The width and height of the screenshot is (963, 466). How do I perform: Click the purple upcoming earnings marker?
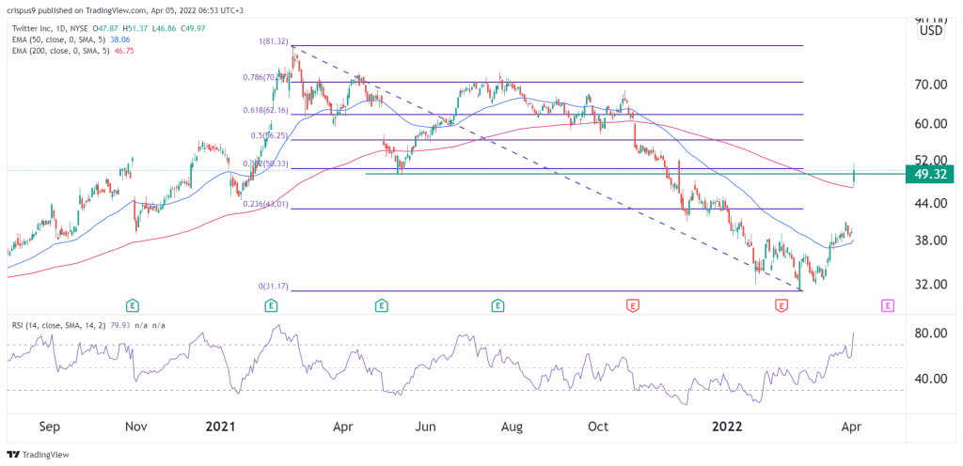(x=887, y=304)
